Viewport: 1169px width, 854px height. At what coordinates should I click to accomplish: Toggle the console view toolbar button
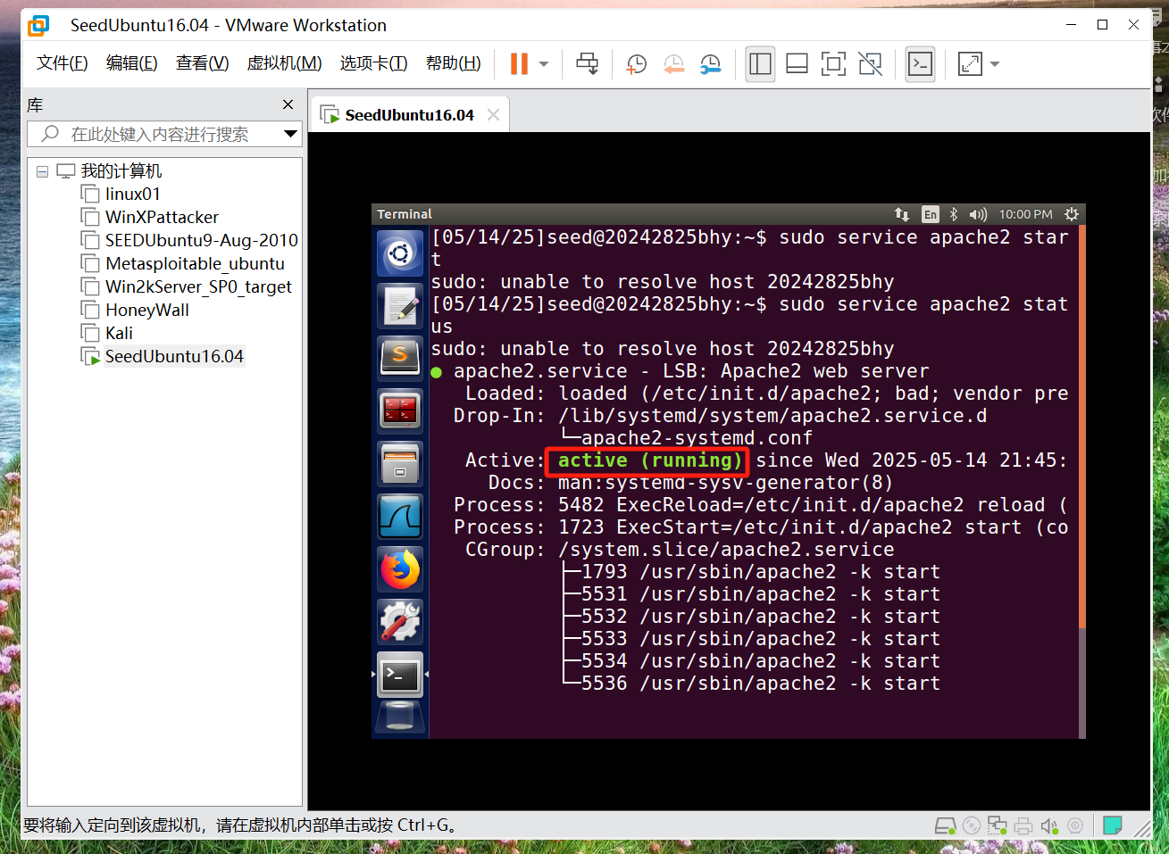pyautogui.click(x=920, y=63)
